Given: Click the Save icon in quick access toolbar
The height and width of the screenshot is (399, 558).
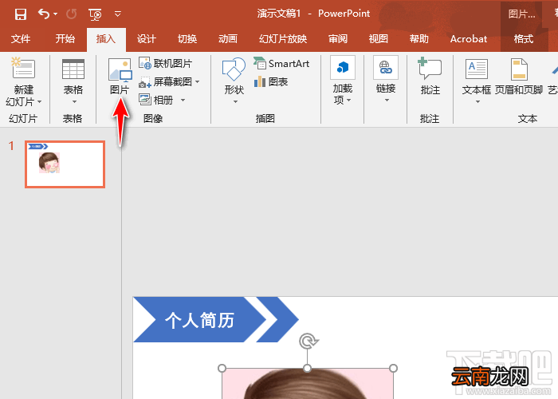Looking at the screenshot, I should pyautogui.click(x=21, y=14).
